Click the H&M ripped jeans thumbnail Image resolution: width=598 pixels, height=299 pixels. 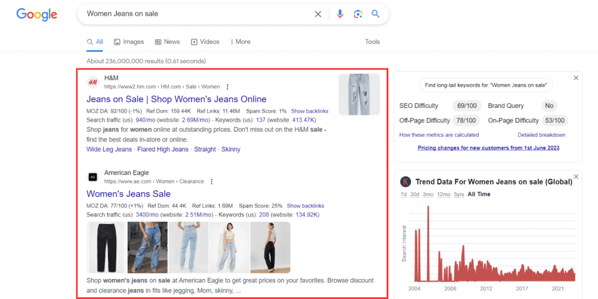coord(359,95)
